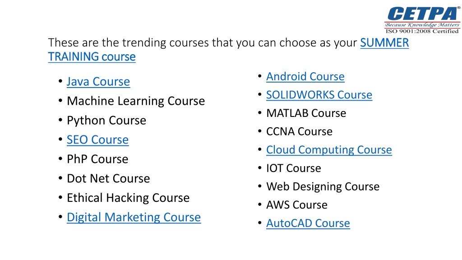The height and width of the screenshot is (260, 462).
Task: Select the Dot Net Course item
Action: [108, 179]
